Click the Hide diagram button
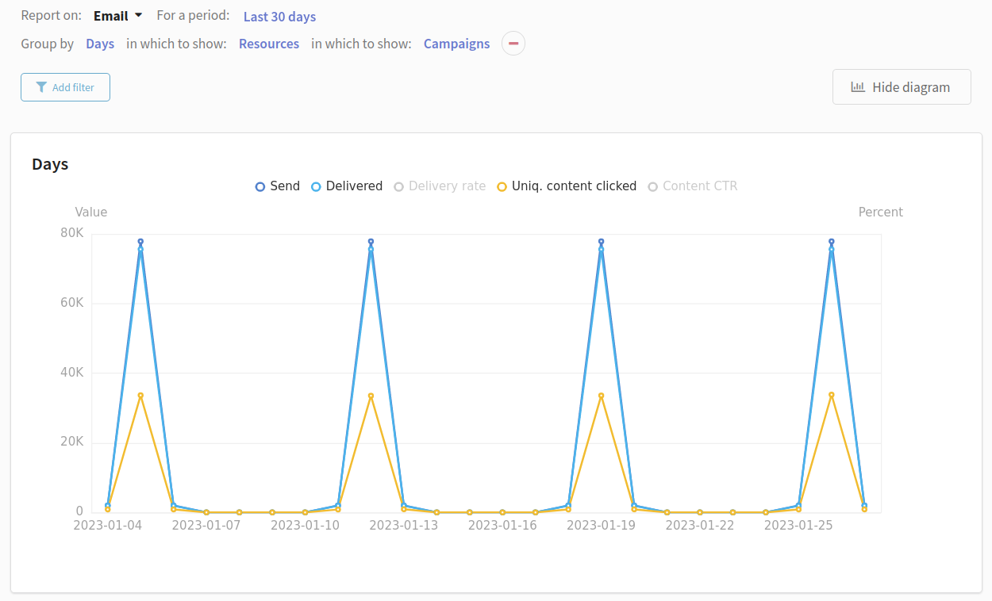Viewport: 992px width, 601px height. click(902, 87)
